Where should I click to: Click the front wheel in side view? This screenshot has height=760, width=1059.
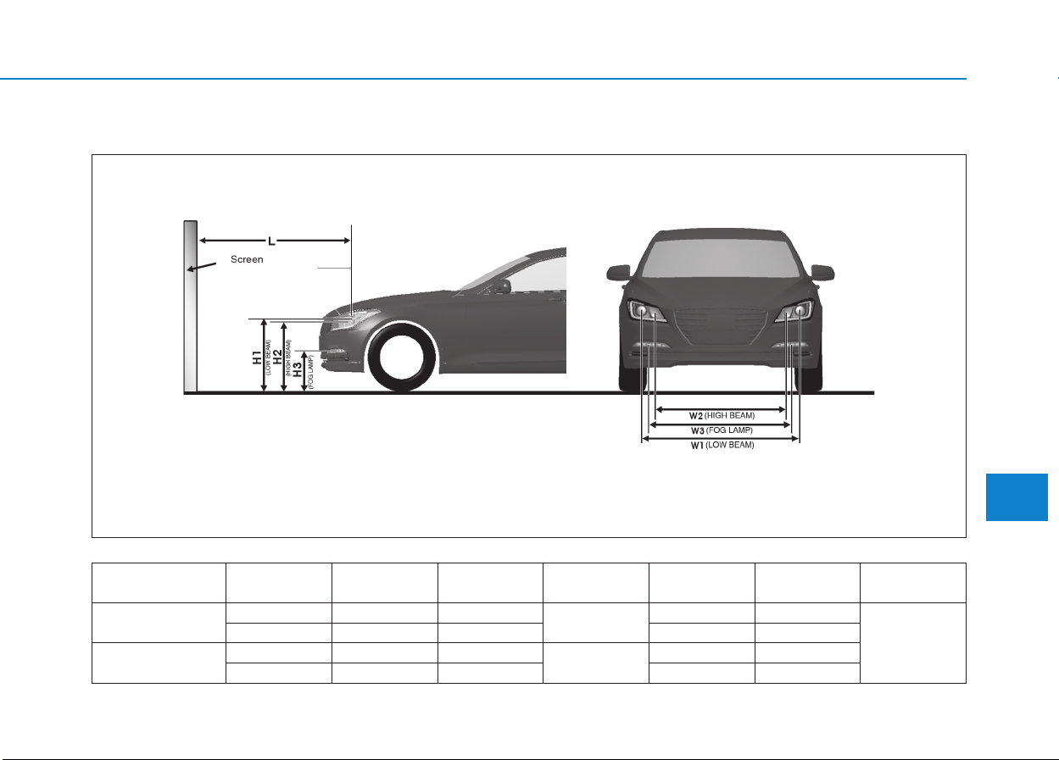403,358
